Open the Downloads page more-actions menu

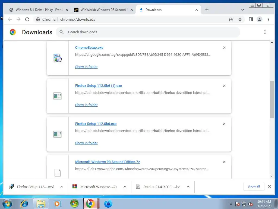point(265,32)
